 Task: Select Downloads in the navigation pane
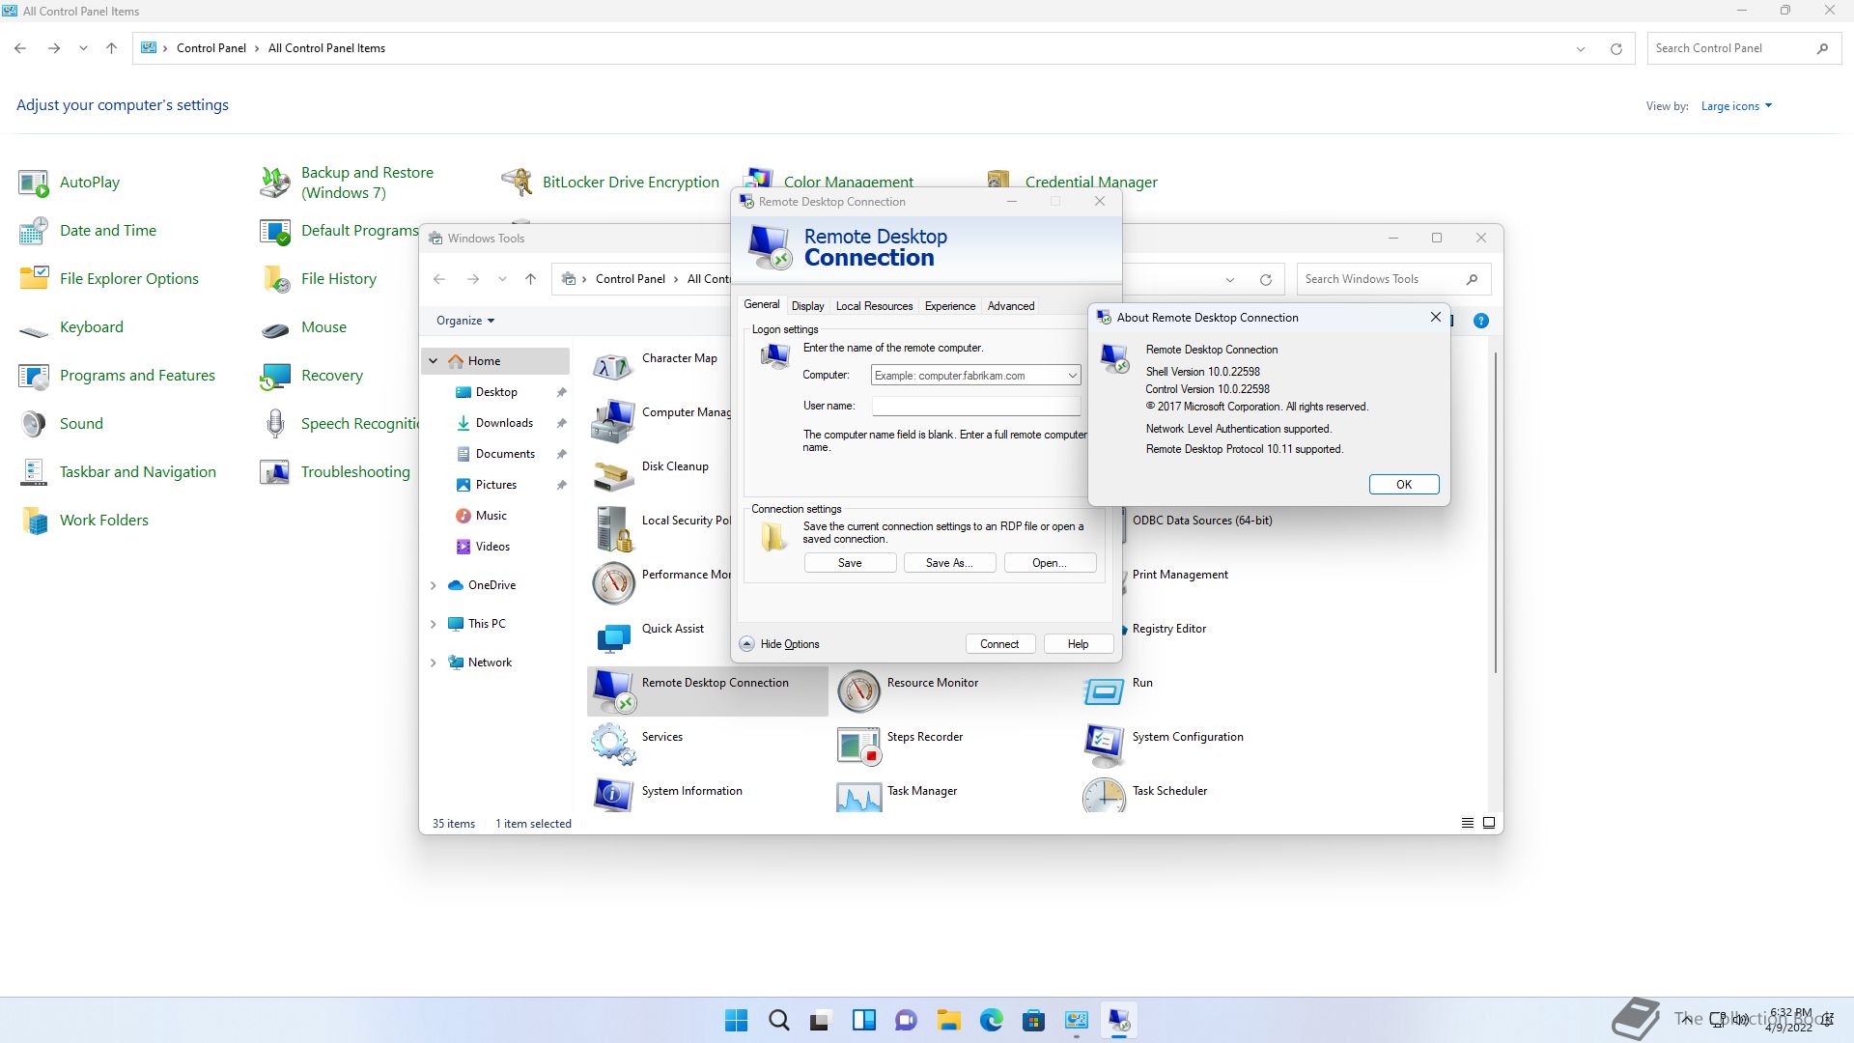504,423
